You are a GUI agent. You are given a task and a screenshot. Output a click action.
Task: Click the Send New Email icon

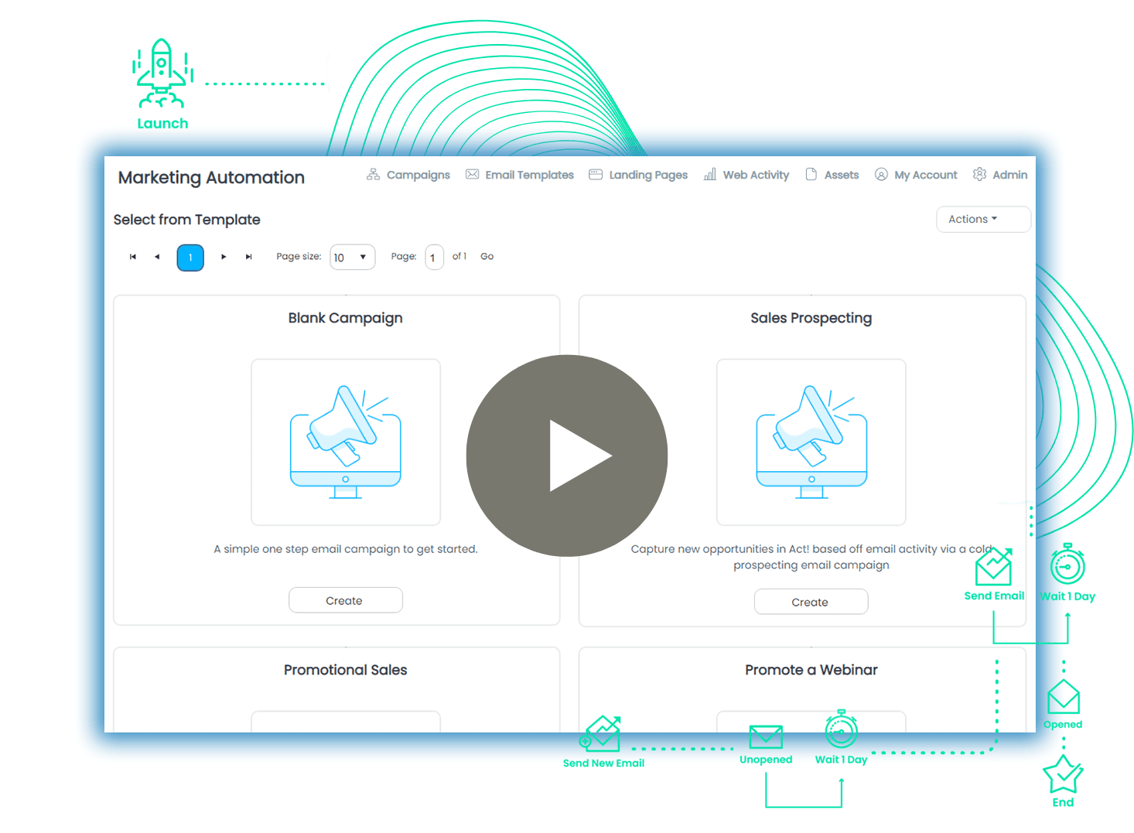pos(601,733)
